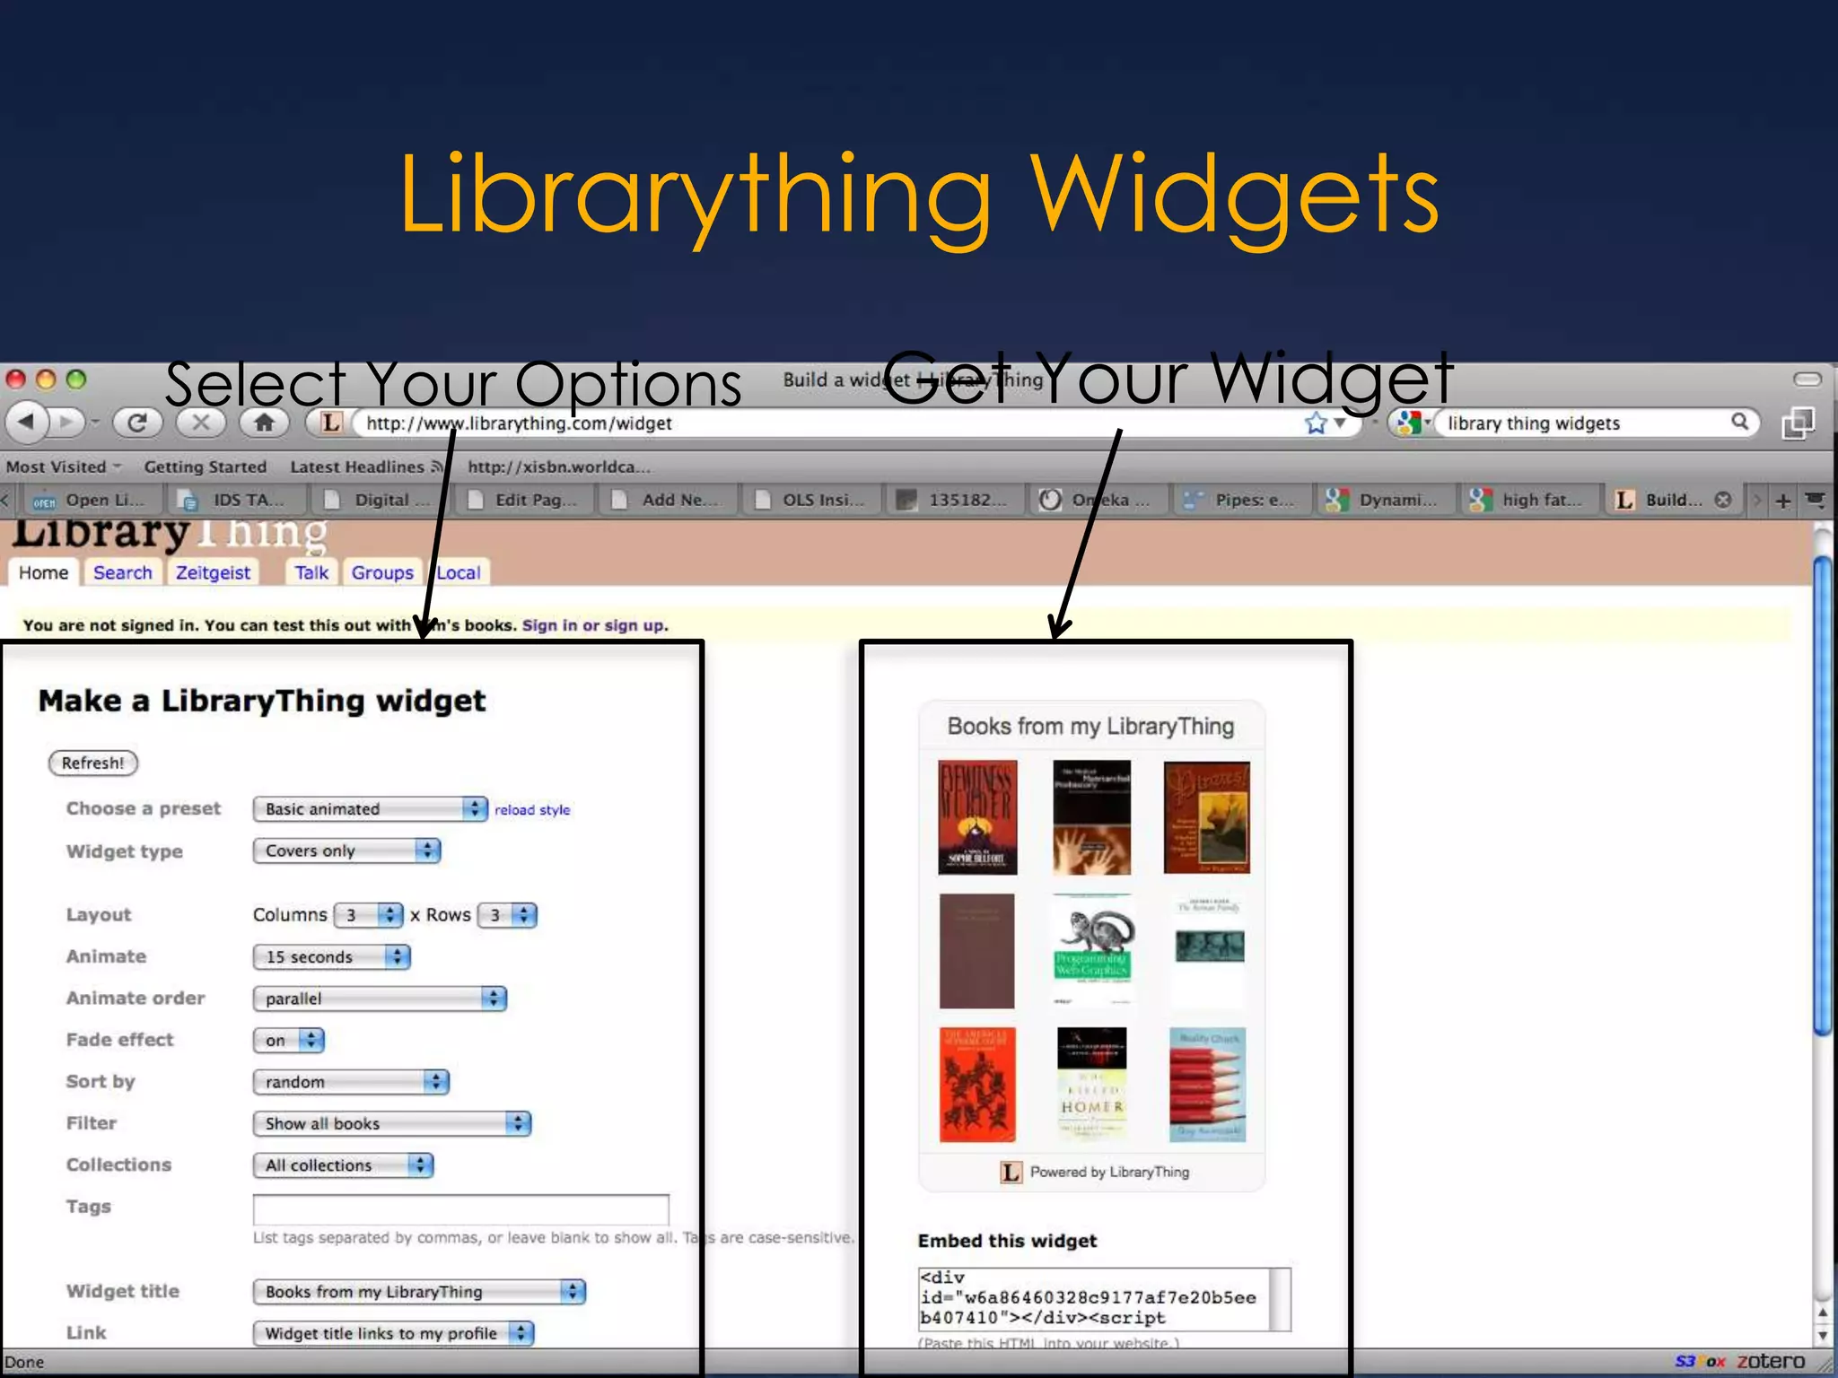This screenshot has height=1378, width=1838.
Task: Open the Local tab
Action: (x=459, y=572)
